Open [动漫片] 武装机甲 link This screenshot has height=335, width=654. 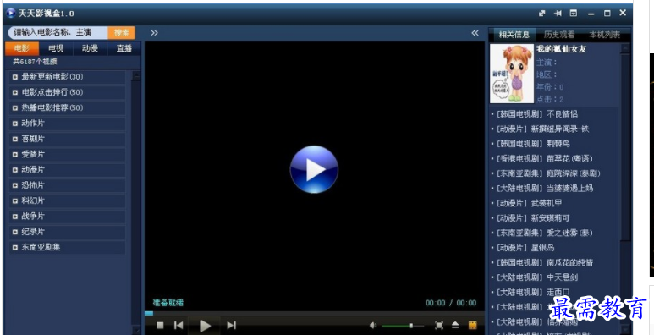pos(530,203)
